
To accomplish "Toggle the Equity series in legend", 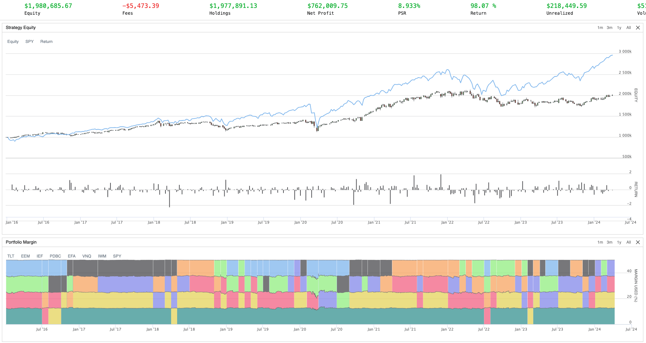I will pyautogui.click(x=13, y=41).
